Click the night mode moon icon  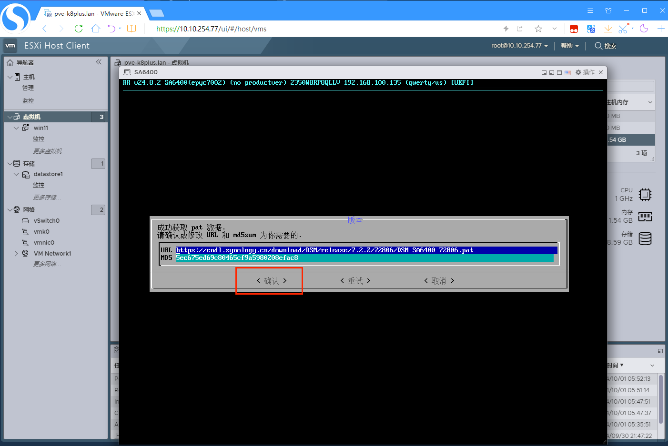[644, 29]
